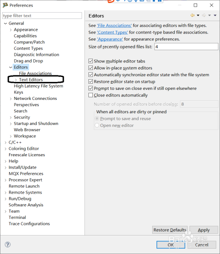This screenshot has height=254, width=220.
Task: Click the Preferences window title icon
Action: 5,5
